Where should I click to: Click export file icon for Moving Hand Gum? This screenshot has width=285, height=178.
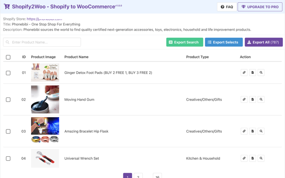[252, 99]
